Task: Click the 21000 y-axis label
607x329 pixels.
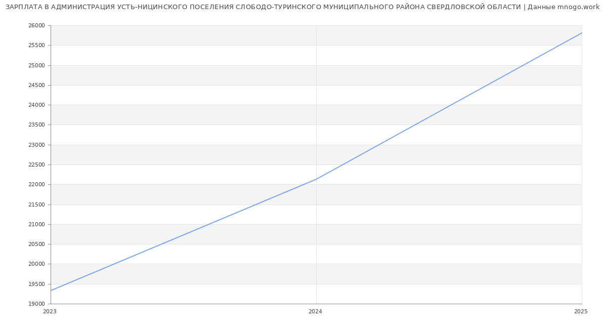Action: 36,225
